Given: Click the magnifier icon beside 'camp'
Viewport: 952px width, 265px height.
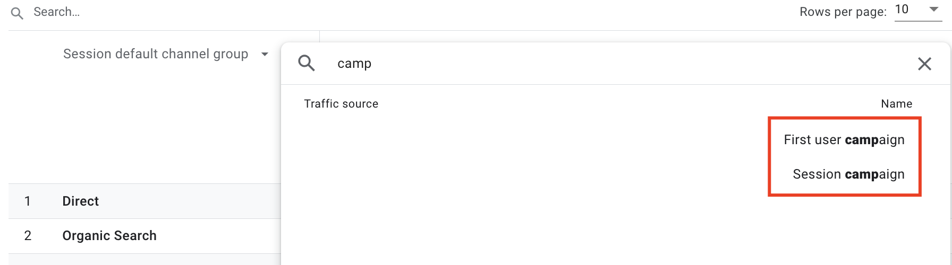Looking at the screenshot, I should pos(307,64).
